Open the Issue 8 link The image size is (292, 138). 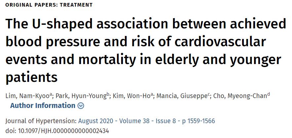click(166, 121)
